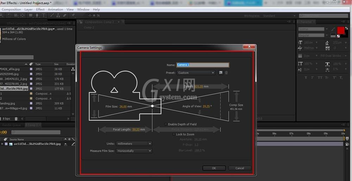Click the Superscript icon
Image resolution: width=352 pixels, height=181 pixels.
point(334,78)
